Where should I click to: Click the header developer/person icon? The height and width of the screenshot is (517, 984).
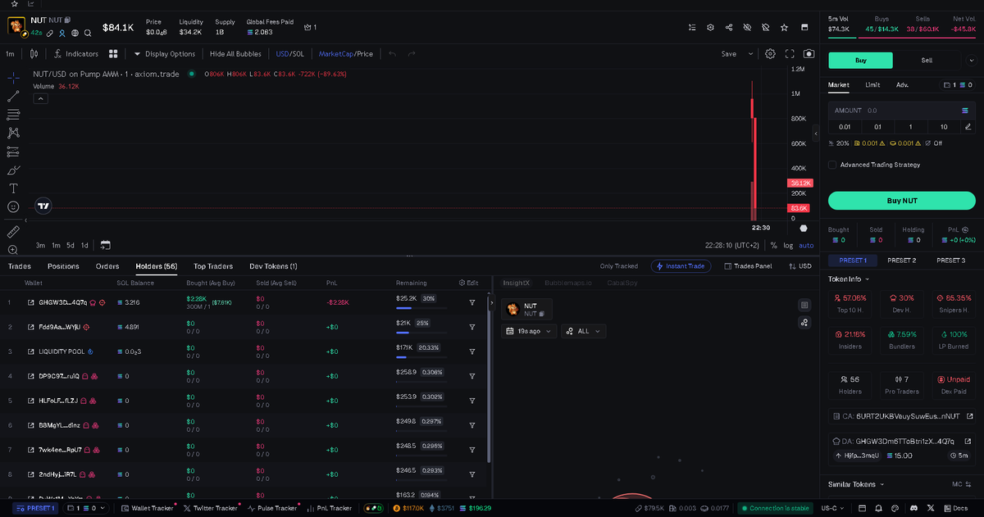pyautogui.click(x=62, y=34)
